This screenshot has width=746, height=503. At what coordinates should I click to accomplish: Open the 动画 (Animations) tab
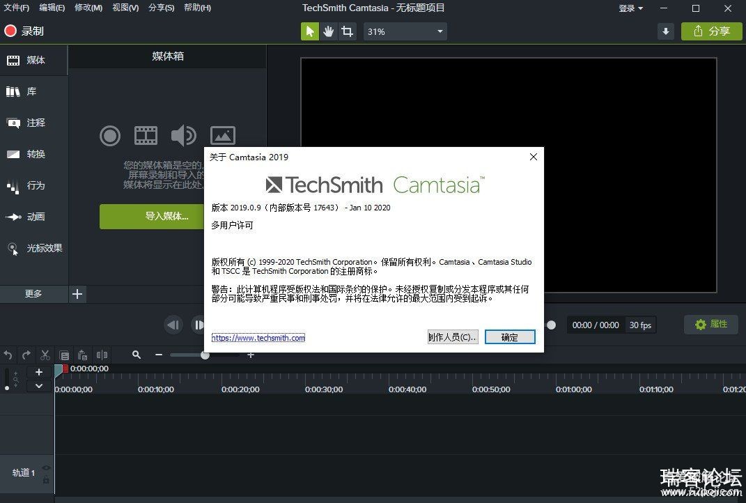33,217
